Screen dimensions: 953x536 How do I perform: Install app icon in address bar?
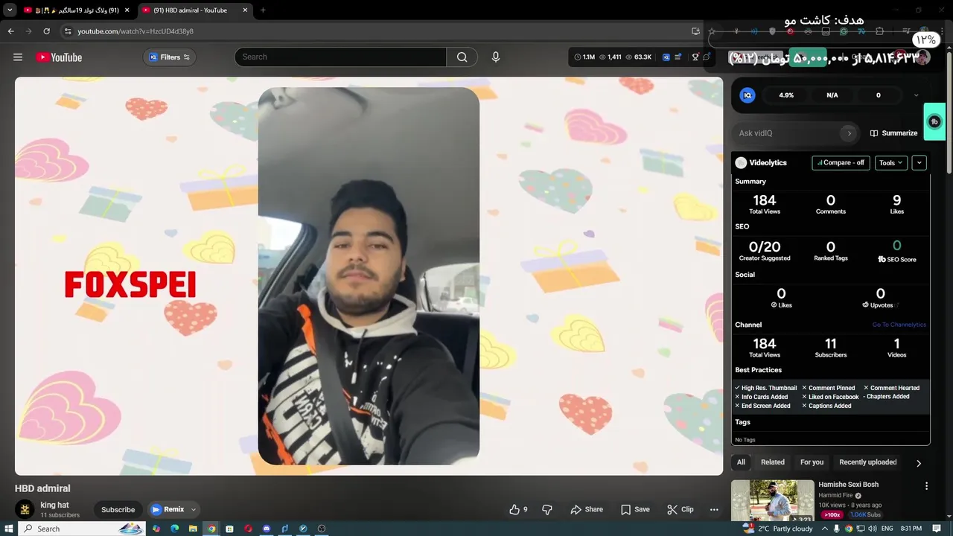click(695, 31)
